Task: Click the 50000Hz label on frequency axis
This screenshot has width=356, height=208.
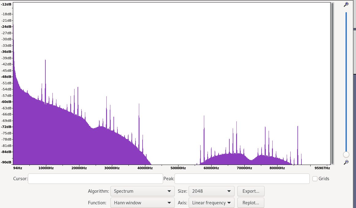Action: tap(178, 168)
